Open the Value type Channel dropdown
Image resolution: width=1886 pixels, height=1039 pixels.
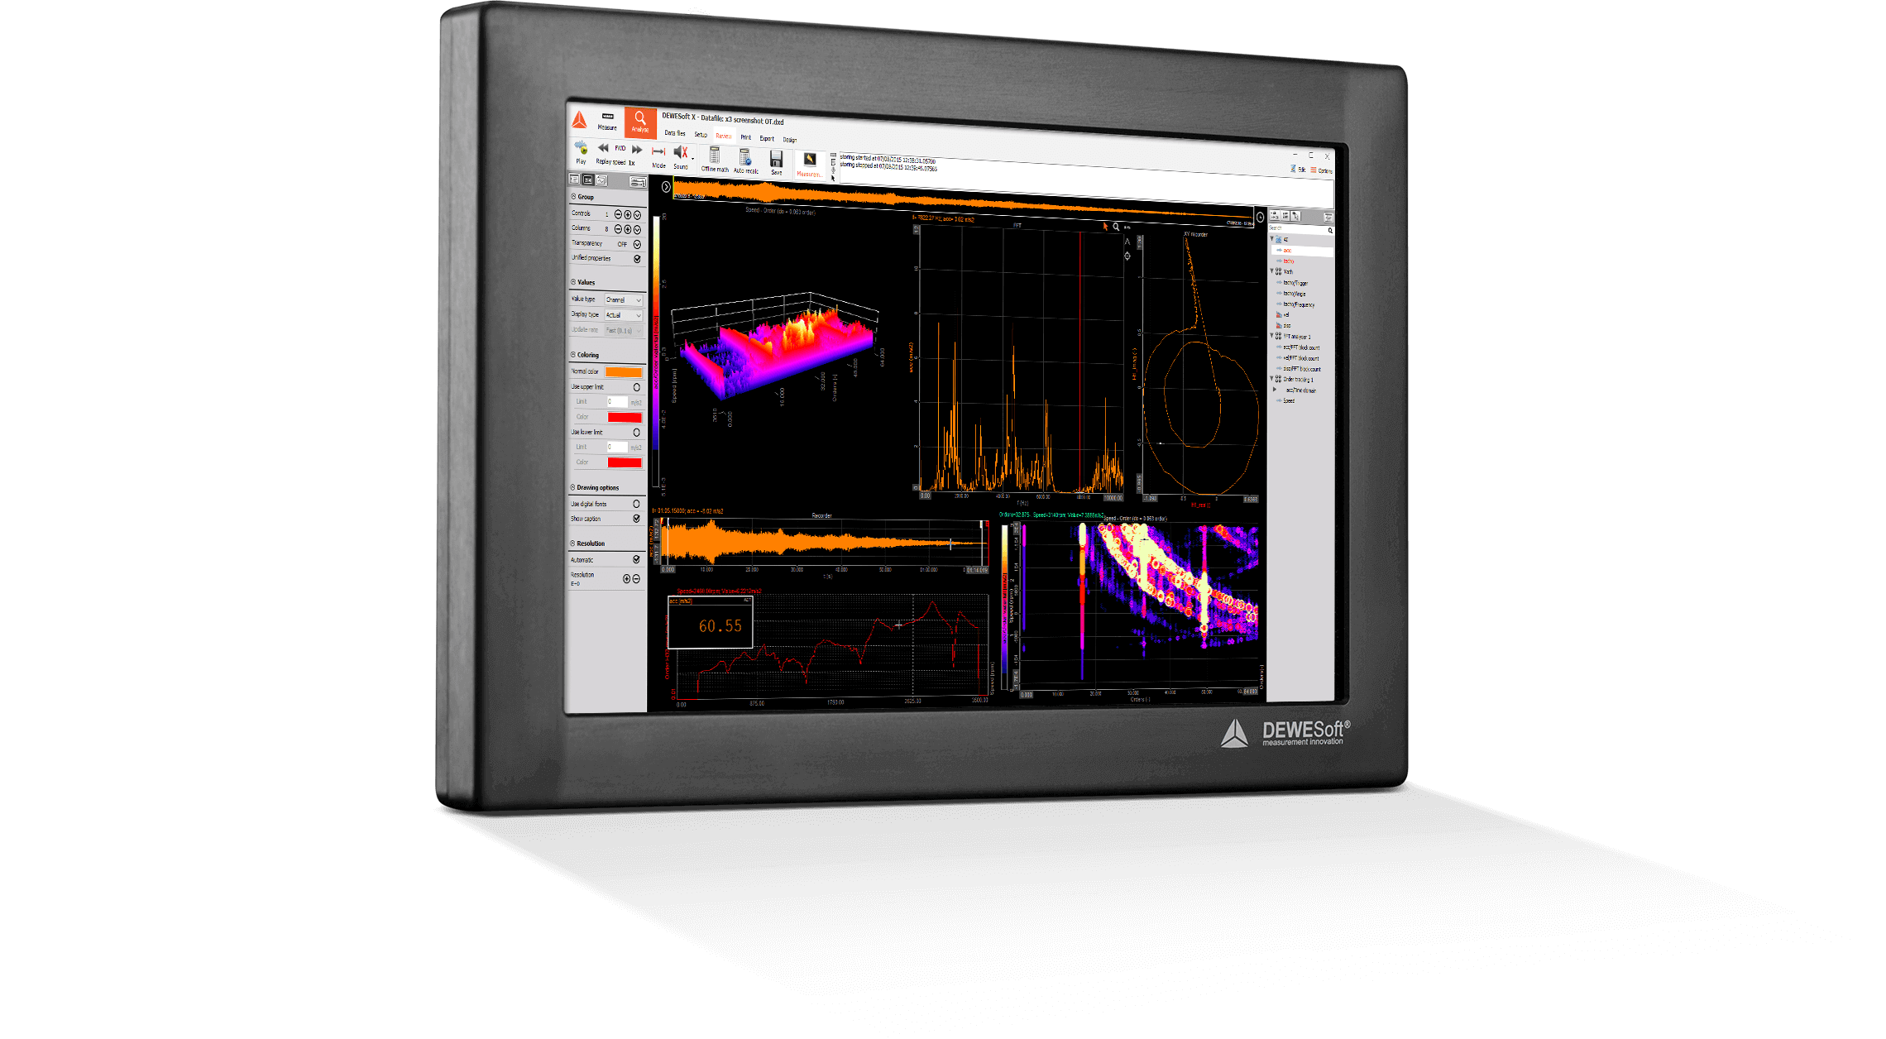(624, 299)
